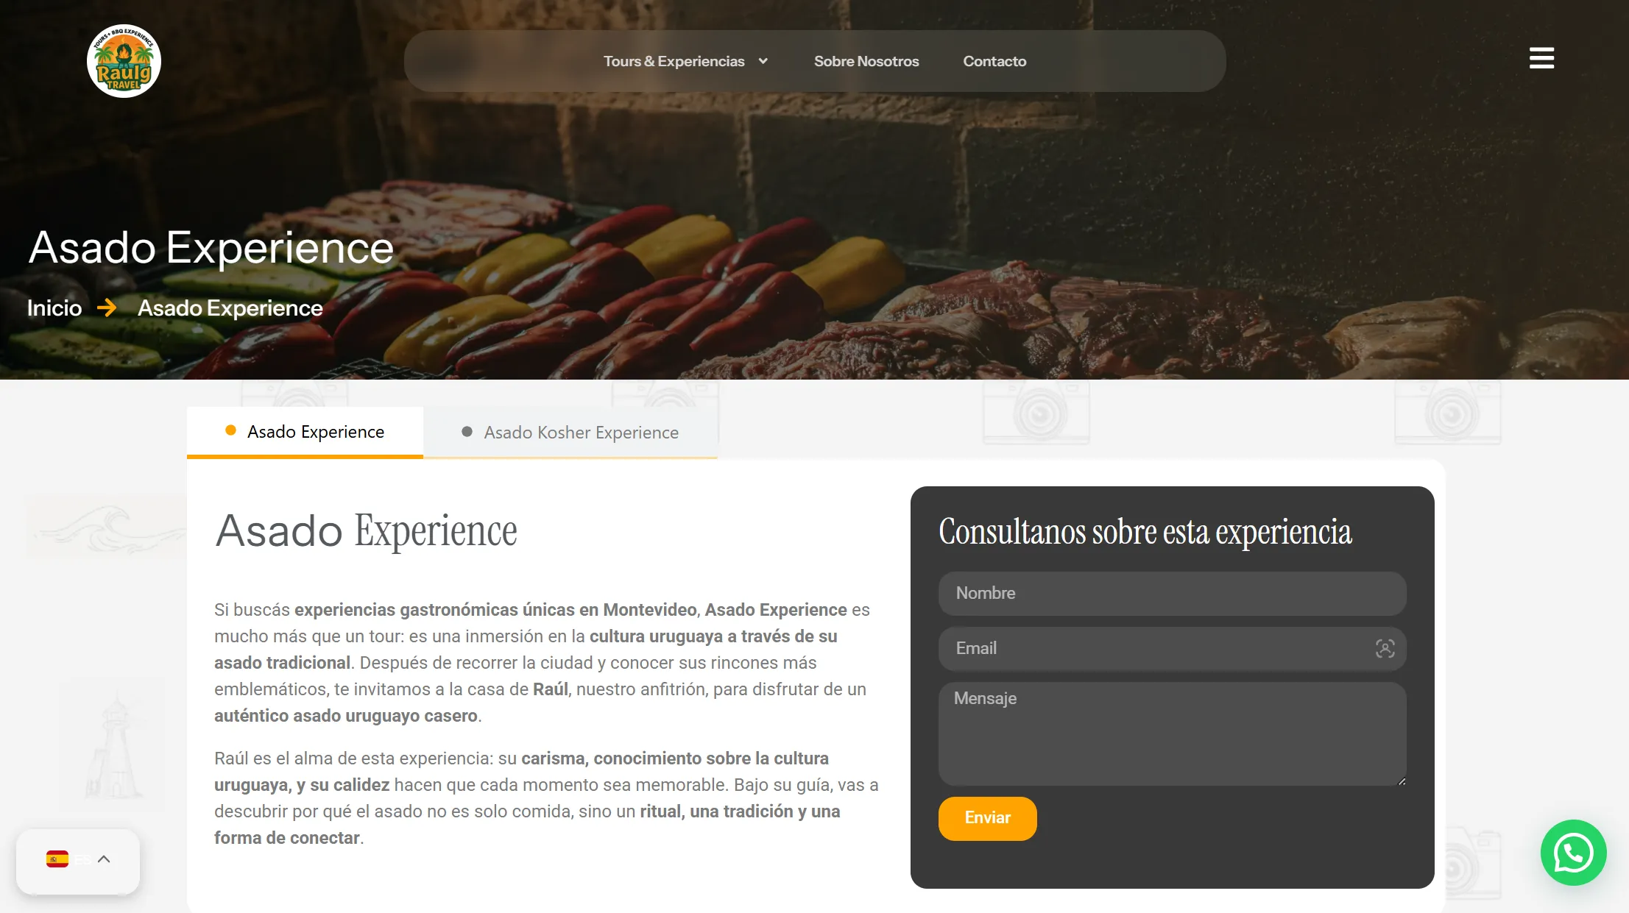This screenshot has height=913, width=1629.
Task: Click the orange dot on Asado Experience tab
Action: (x=230, y=430)
